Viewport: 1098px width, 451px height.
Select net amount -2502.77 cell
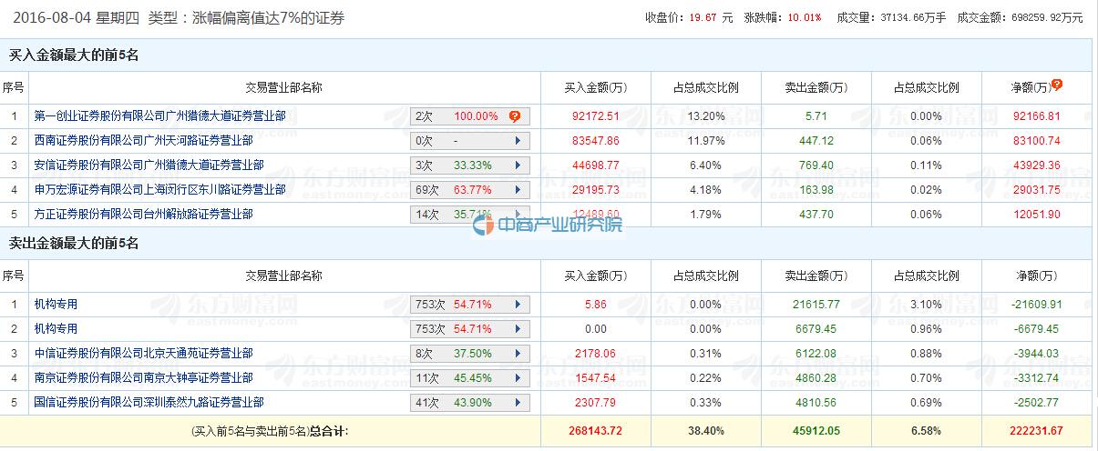(x=1036, y=402)
